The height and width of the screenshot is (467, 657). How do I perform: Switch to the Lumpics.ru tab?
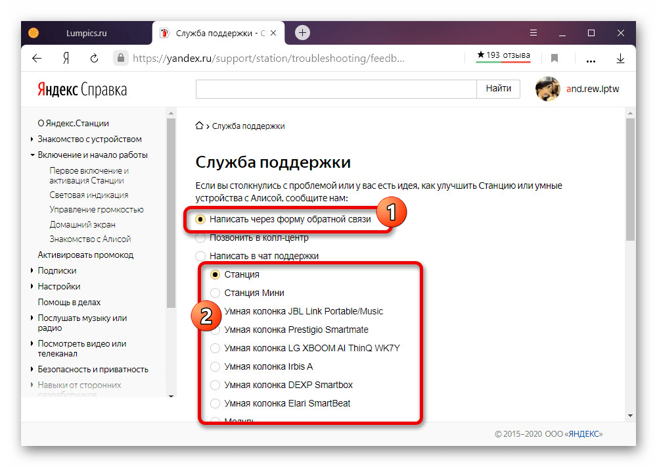(86, 33)
